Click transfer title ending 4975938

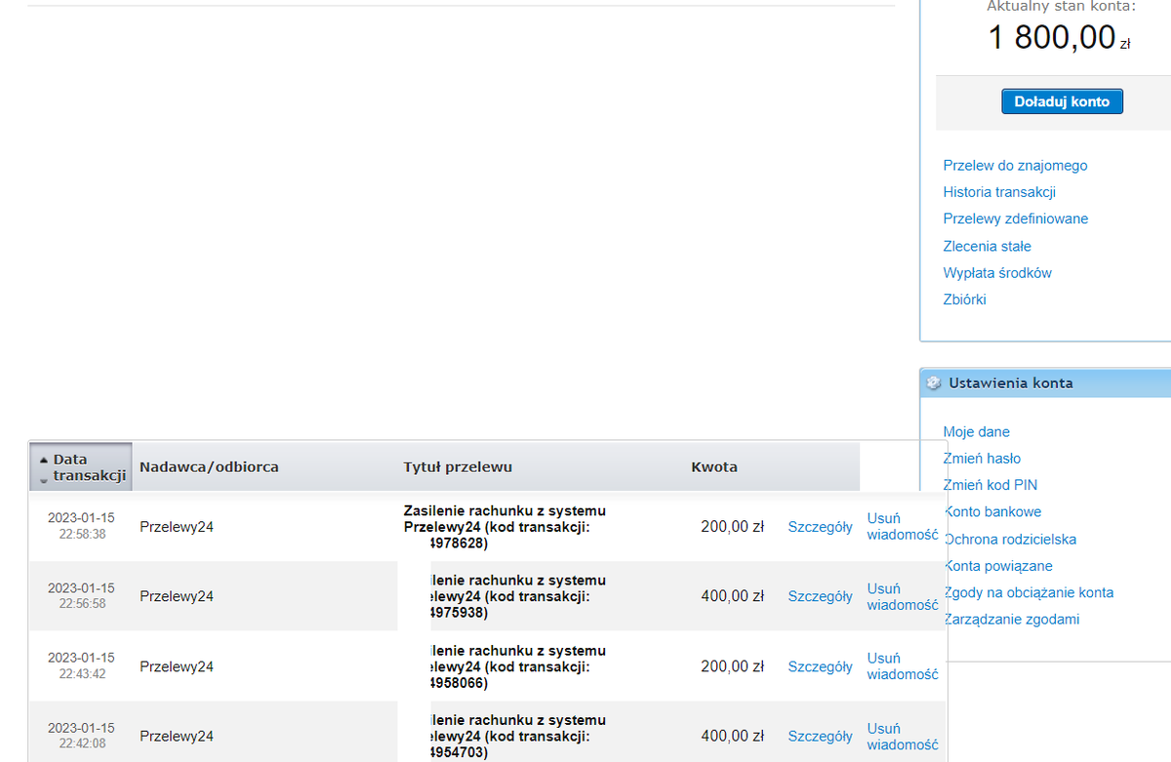[x=517, y=596]
